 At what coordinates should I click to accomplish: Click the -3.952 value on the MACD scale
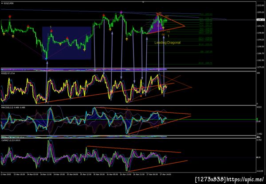click(x=259, y=134)
